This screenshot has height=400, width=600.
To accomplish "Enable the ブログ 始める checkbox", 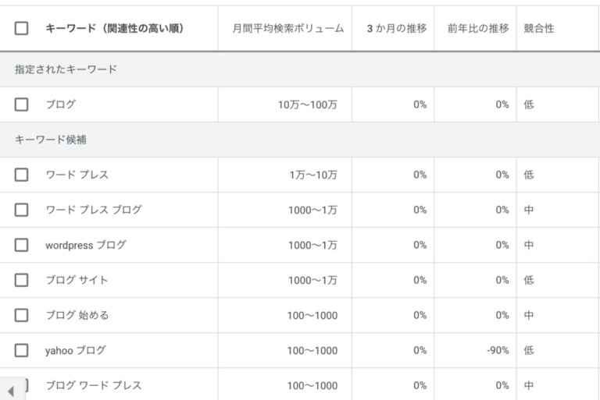I will 22,315.
